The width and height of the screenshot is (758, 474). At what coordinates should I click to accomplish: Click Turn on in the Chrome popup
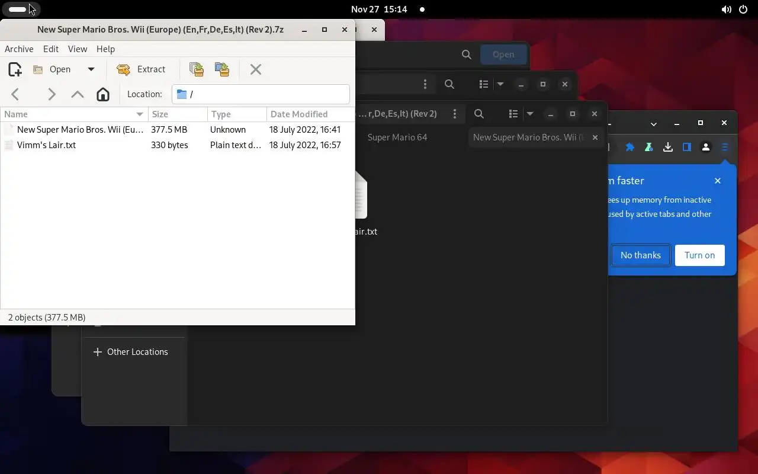tap(700, 255)
